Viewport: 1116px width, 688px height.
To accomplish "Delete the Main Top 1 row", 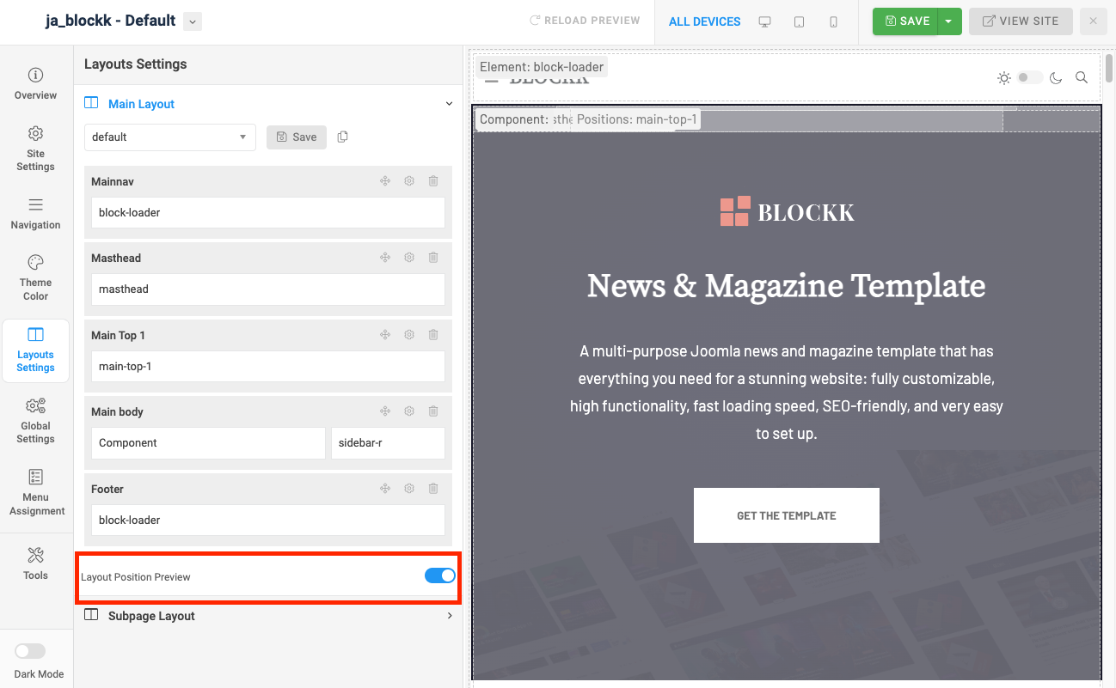I will click(x=433, y=335).
